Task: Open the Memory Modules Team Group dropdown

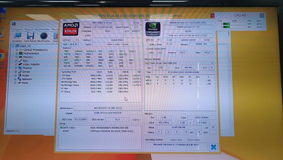Action: pos(179,63)
